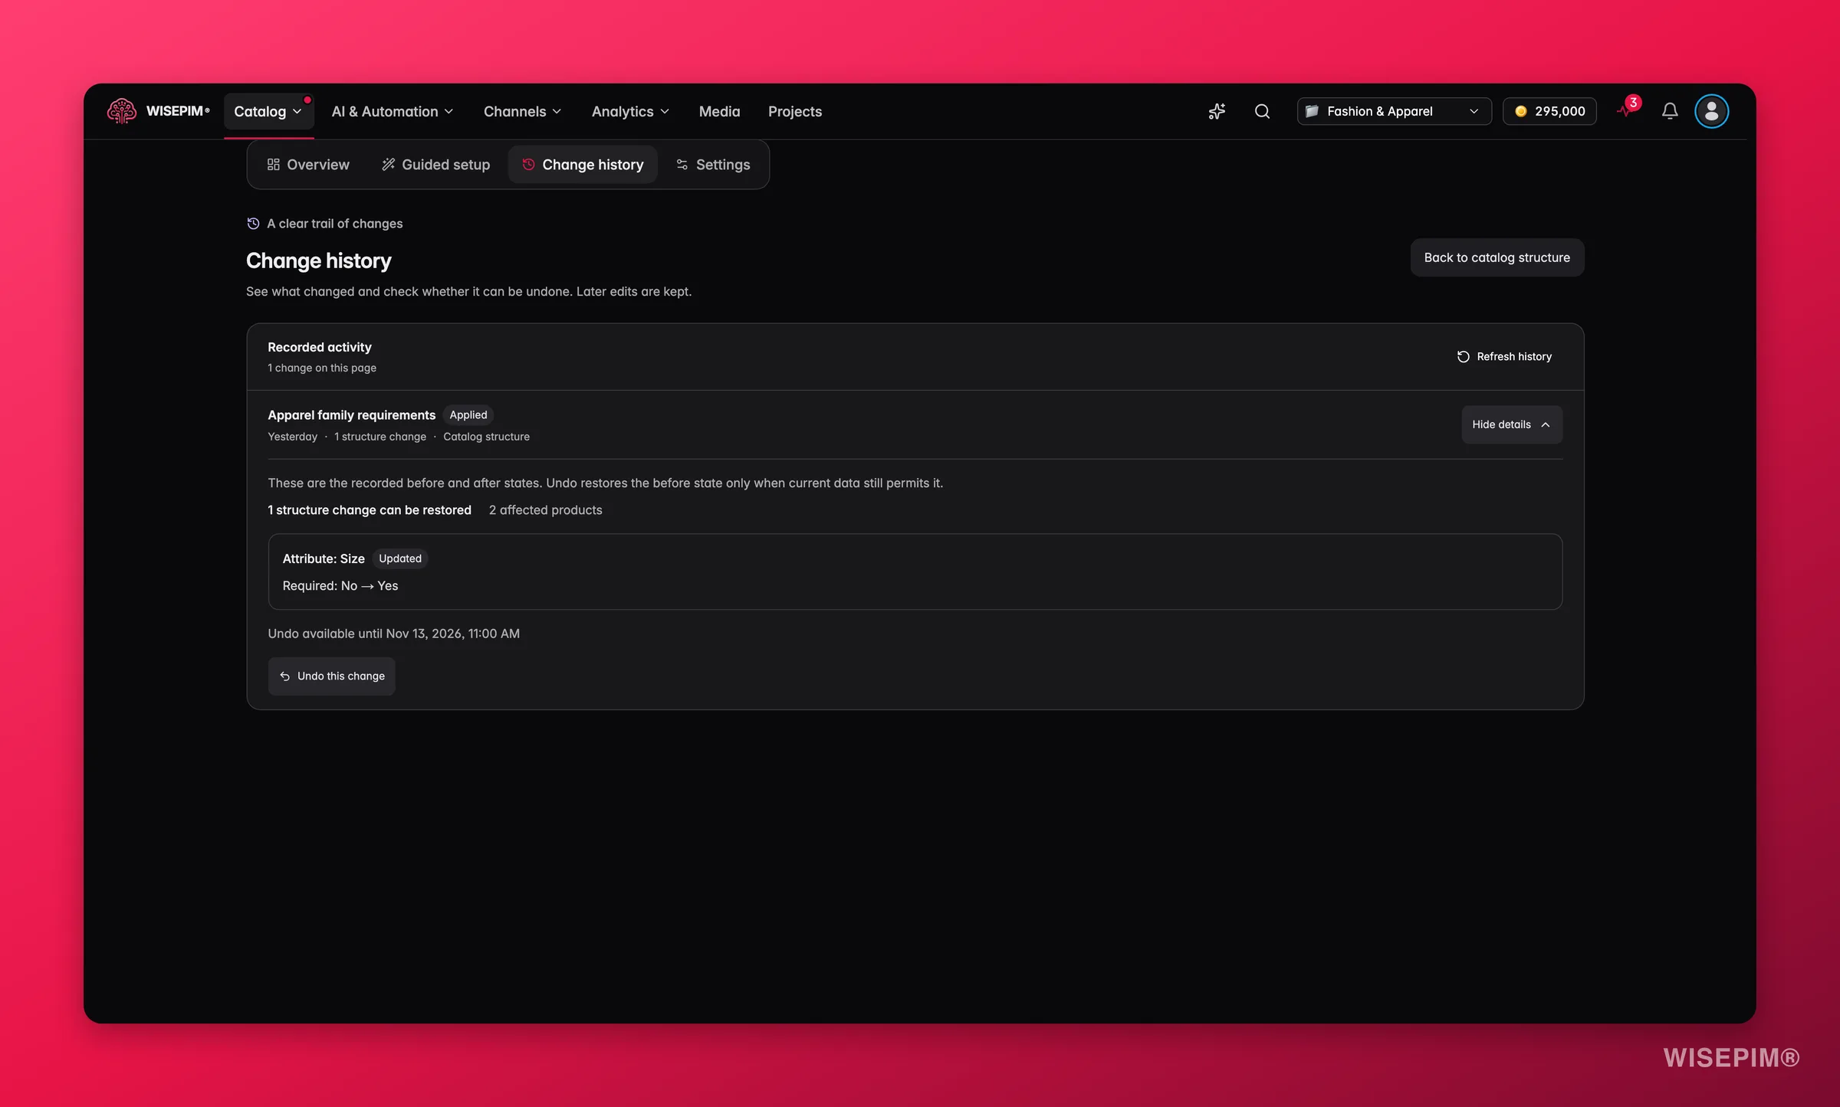1840x1107 pixels.
Task: Click Back to catalog structure
Action: [x=1497, y=257]
